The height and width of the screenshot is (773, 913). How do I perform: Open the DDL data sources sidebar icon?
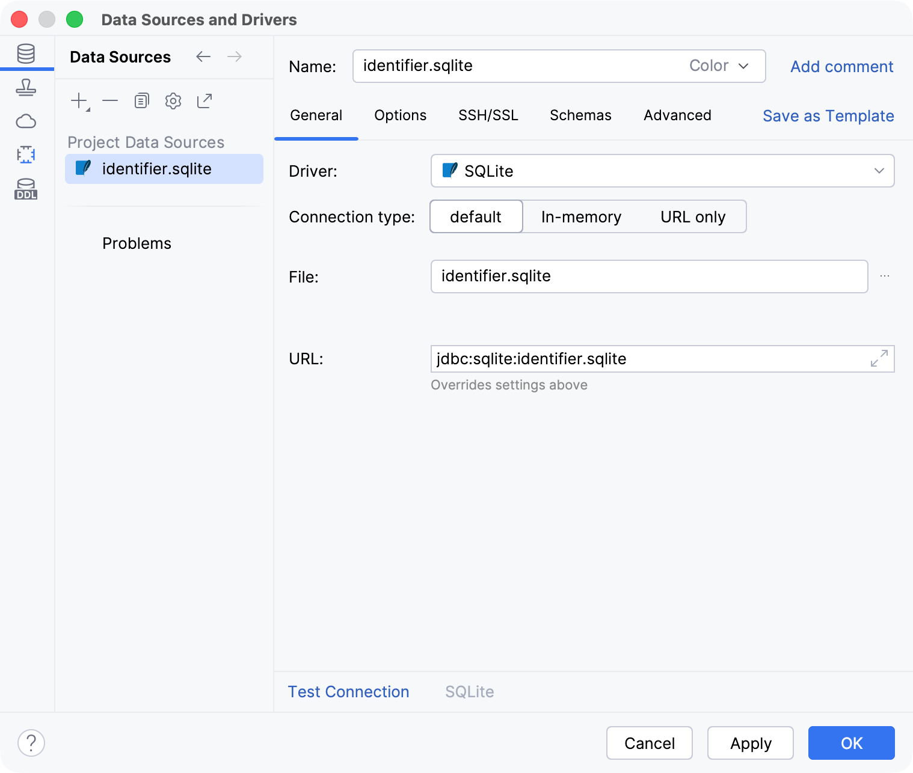click(26, 189)
